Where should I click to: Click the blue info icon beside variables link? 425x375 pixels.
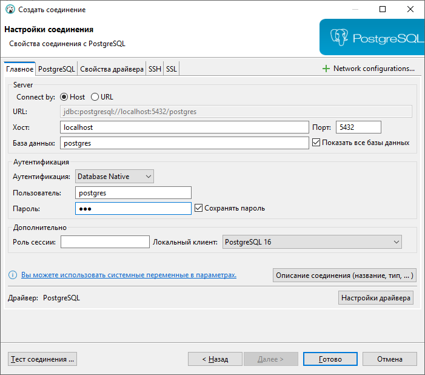13,275
